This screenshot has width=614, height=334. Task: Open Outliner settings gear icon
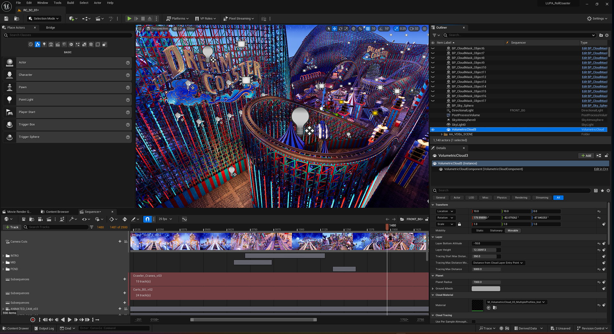[x=607, y=35]
